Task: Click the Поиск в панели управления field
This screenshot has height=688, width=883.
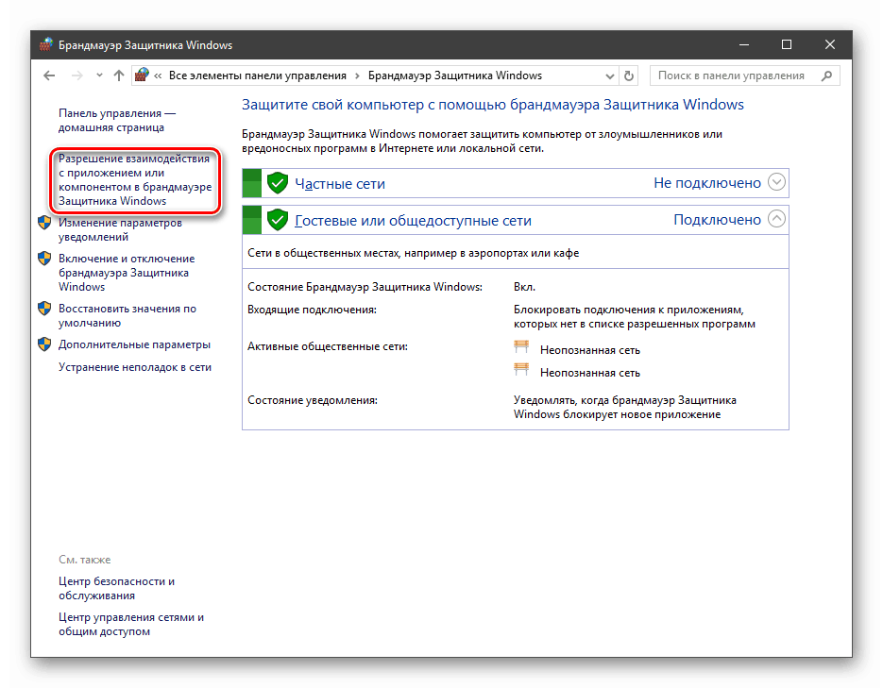Action: 731,76
